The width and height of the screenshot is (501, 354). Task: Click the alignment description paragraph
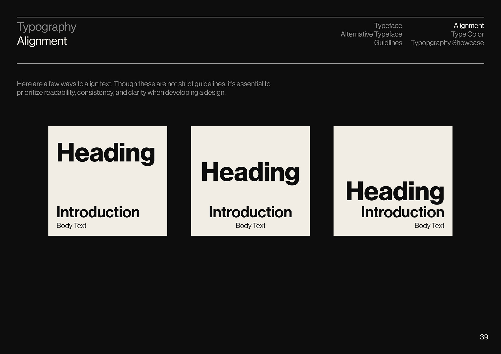[x=144, y=88]
